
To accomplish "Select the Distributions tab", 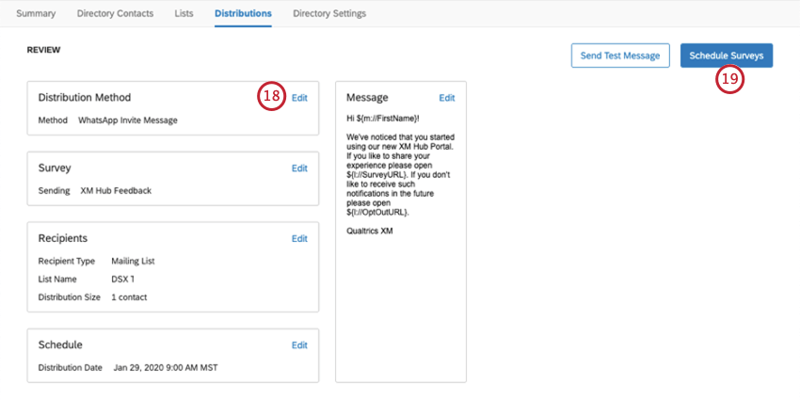I will click(243, 14).
